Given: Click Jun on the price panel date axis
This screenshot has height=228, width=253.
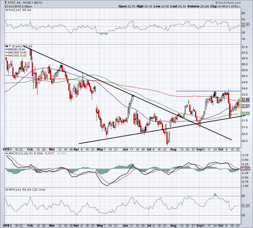Looking at the screenshot, I should coord(125,149).
